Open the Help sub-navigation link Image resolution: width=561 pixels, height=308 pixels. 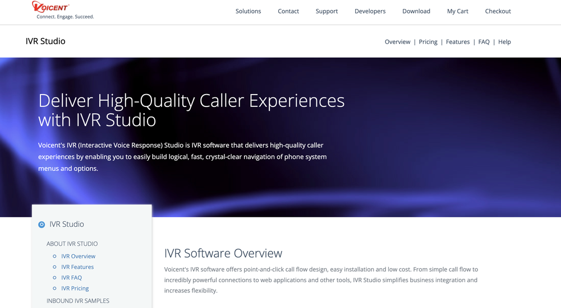tap(504, 42)
